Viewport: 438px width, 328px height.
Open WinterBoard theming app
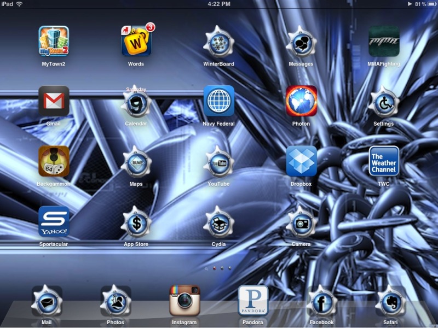tap(218, 42)
